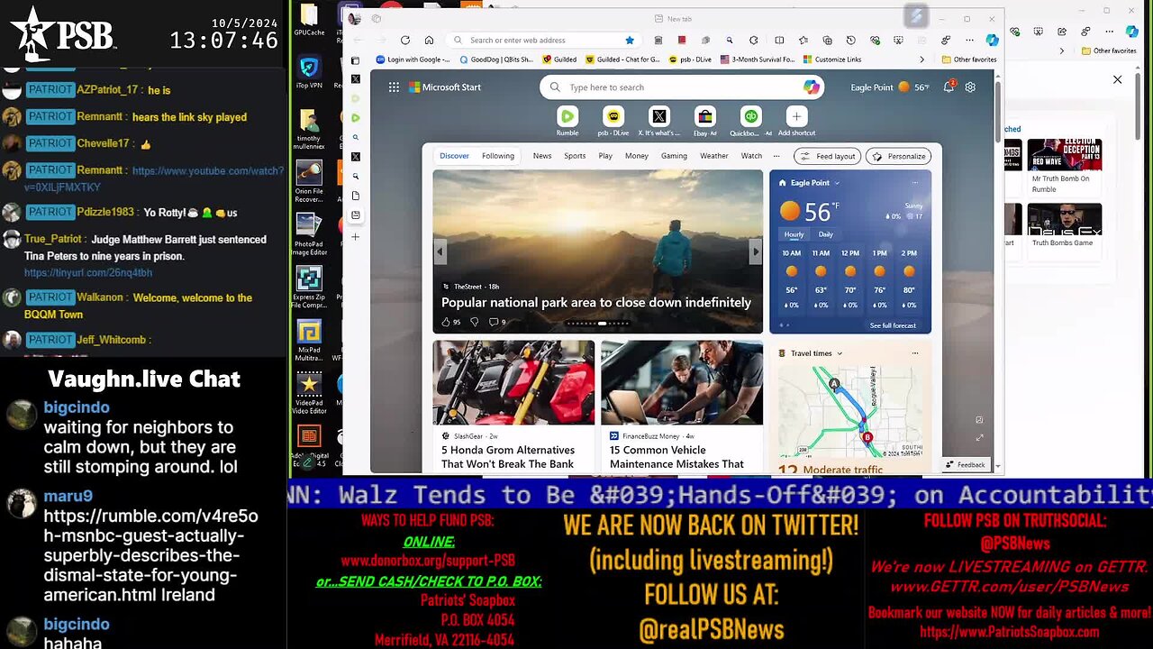This screenshot has width=1153, height=649.
Task: Open the Gaming tab
Action: tap(674, 156)
